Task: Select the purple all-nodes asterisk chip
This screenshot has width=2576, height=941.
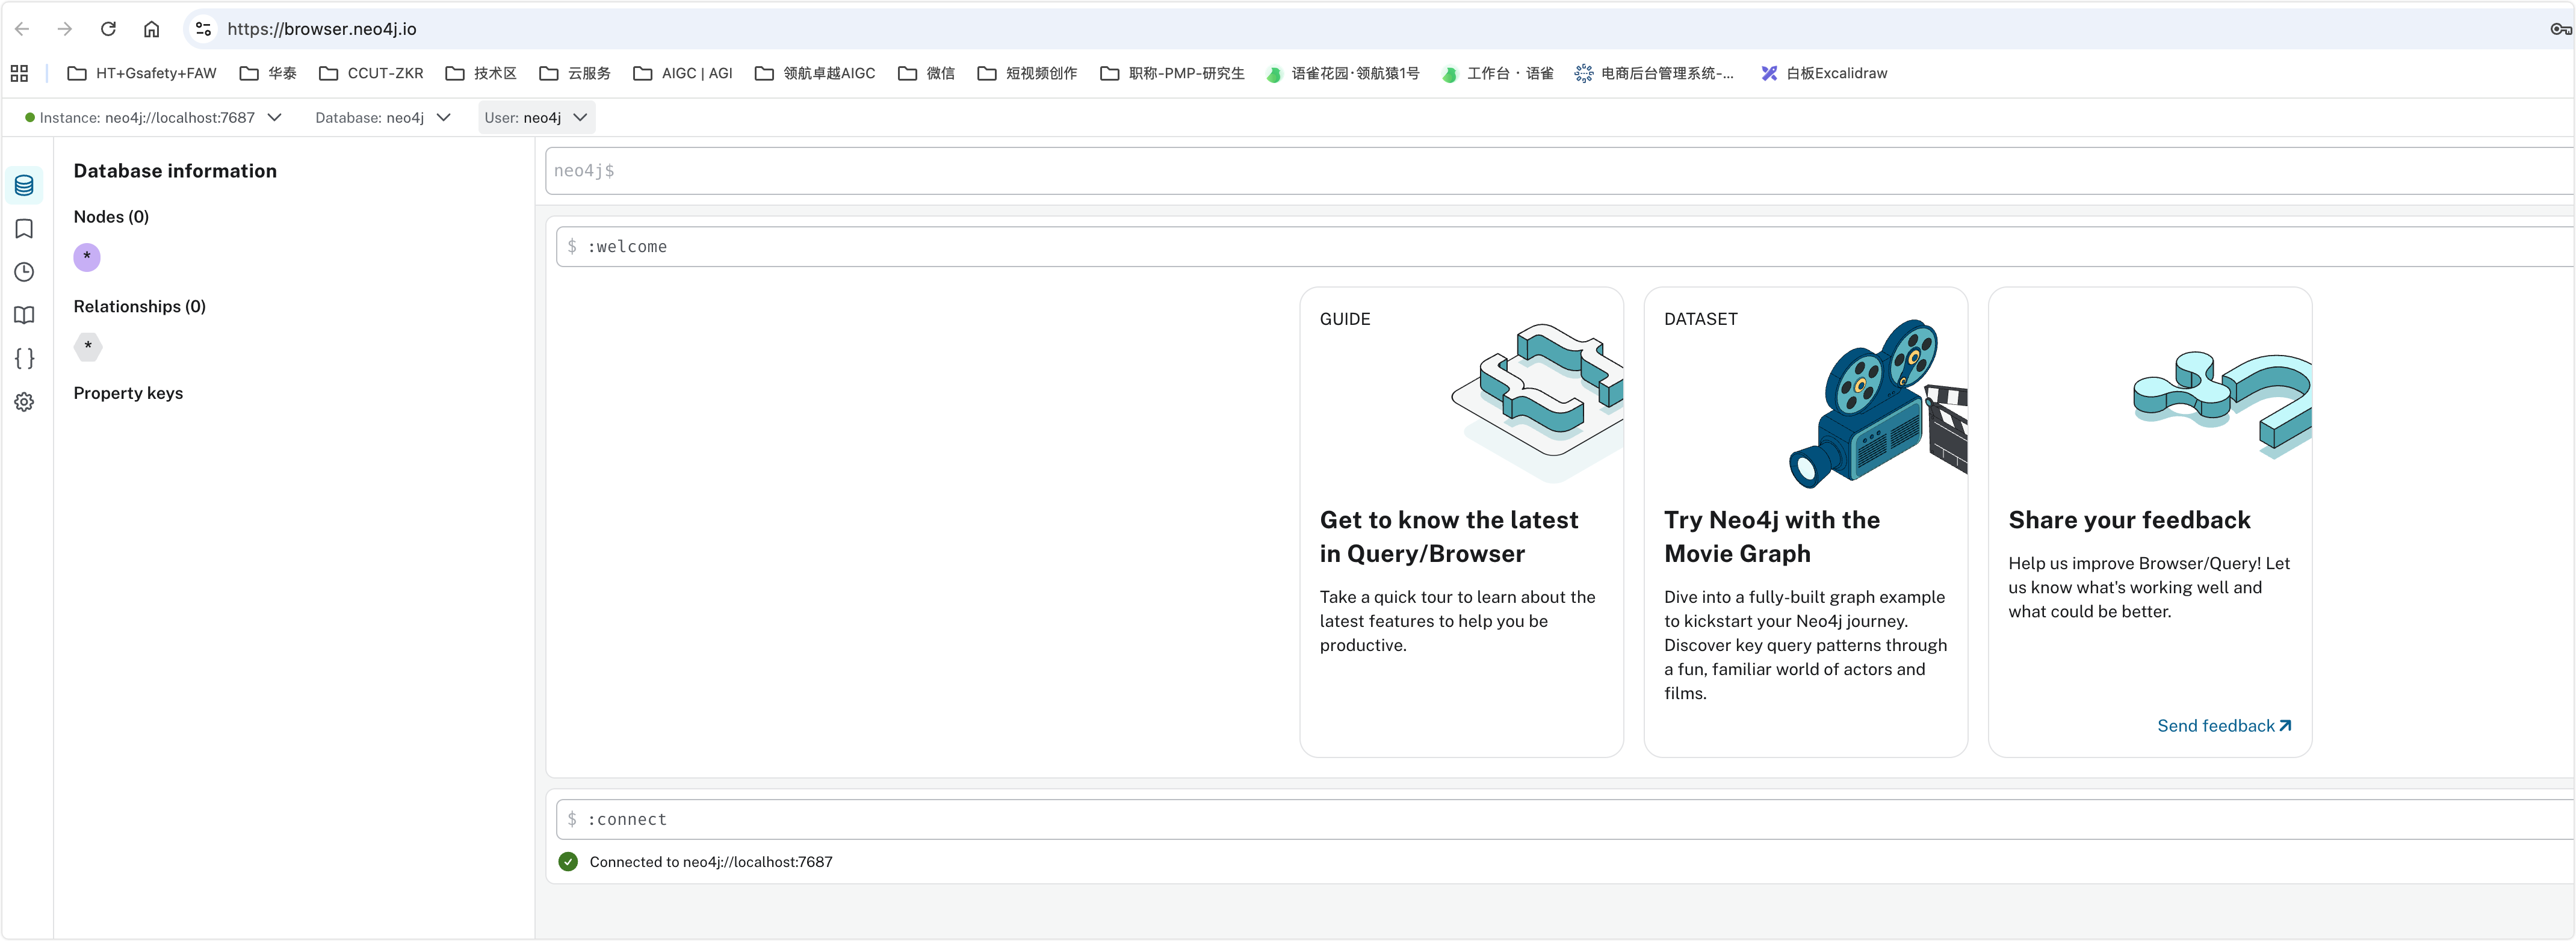Action: pyautogui.click(x=87, y=257)
